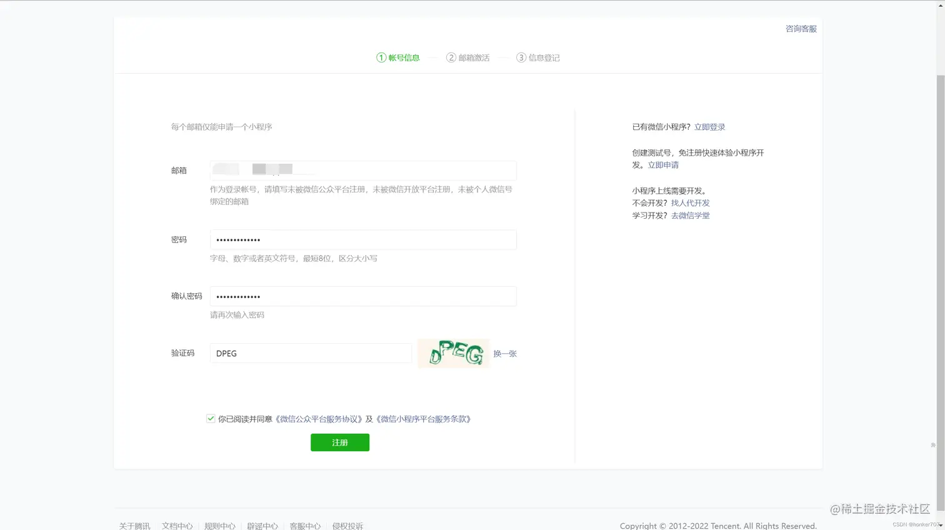Open the 文档中心 footer link
945x530 pixels.
click(177, 526)
